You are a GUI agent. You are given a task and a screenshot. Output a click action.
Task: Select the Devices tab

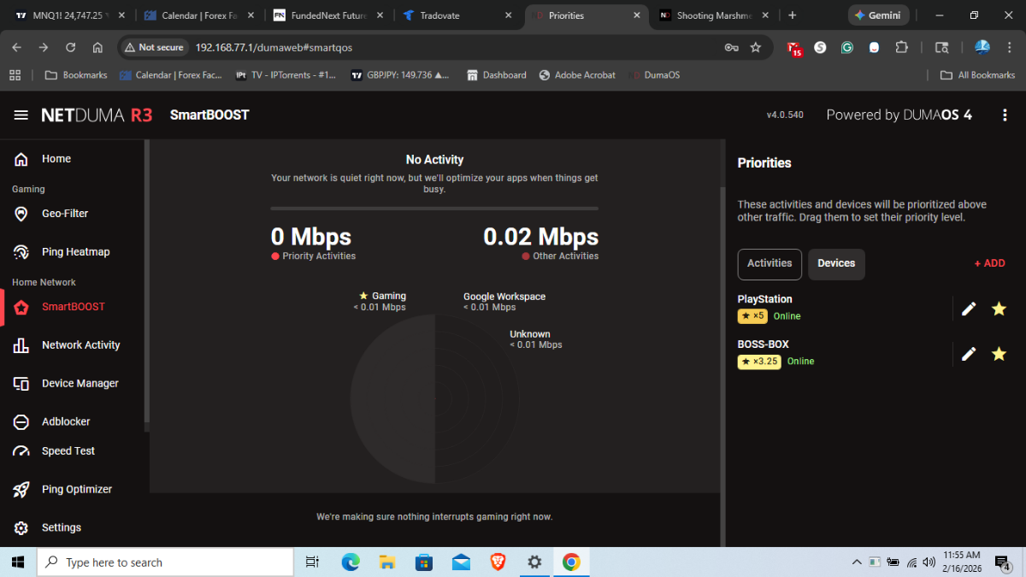click(836, 264)
